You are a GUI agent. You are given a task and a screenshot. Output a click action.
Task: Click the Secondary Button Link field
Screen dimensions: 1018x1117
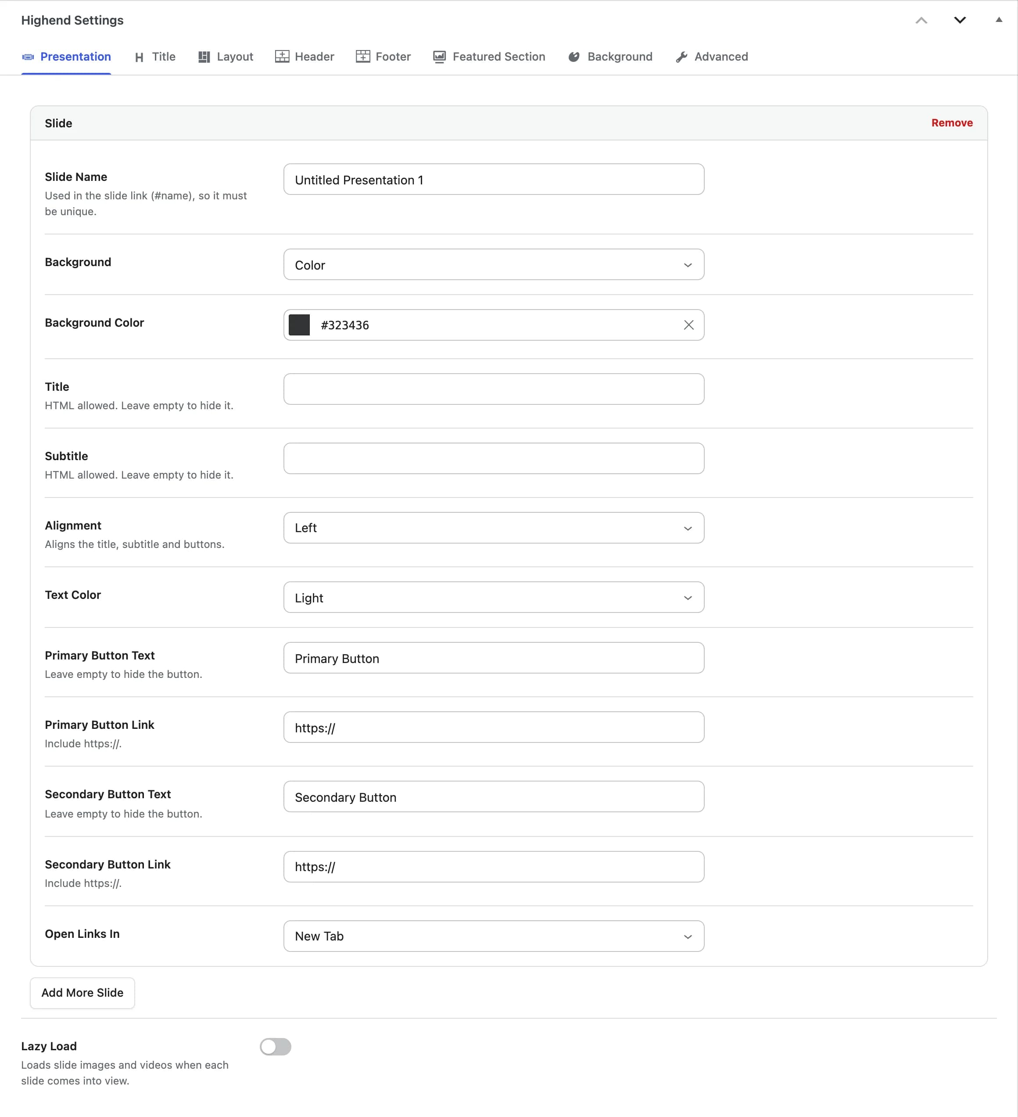tap(494, 867)
